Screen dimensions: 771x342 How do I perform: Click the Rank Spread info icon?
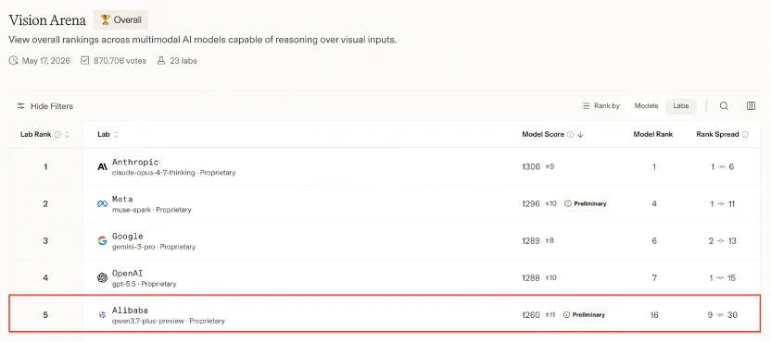coord(745,134)
